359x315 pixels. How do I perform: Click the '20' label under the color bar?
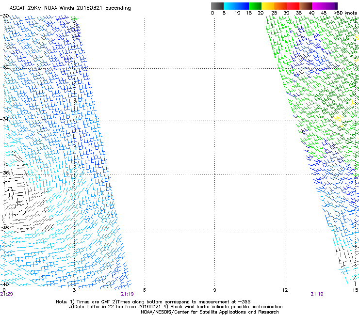(261, 13)
